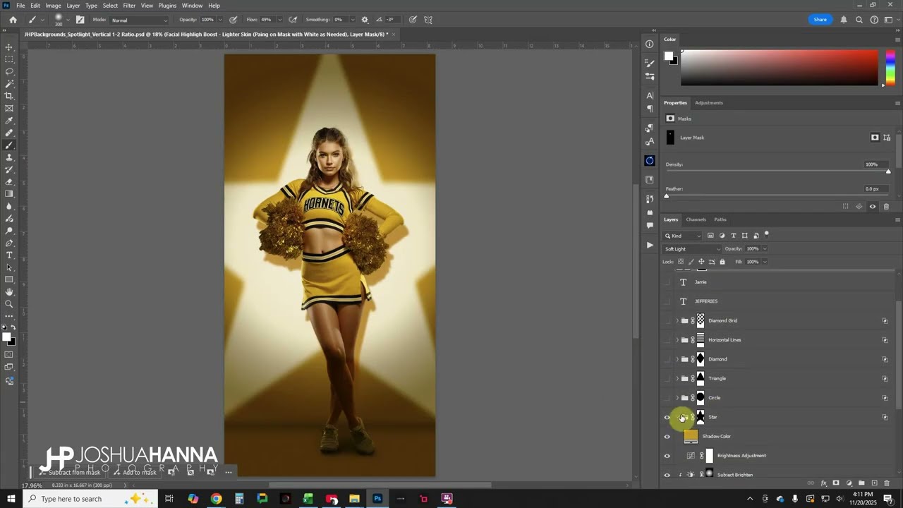Image resolution: width=903 pixels, height=508 pixels.
Task: Select the Lasso tool
Action: tap(9, 71)
